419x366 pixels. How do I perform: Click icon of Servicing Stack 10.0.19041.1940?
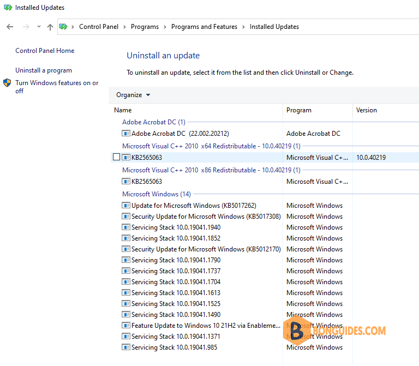point(126,227)
